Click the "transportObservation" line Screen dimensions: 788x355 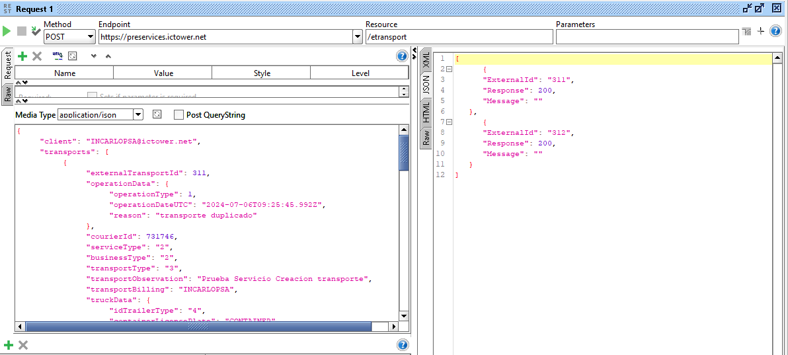point(229,278)
